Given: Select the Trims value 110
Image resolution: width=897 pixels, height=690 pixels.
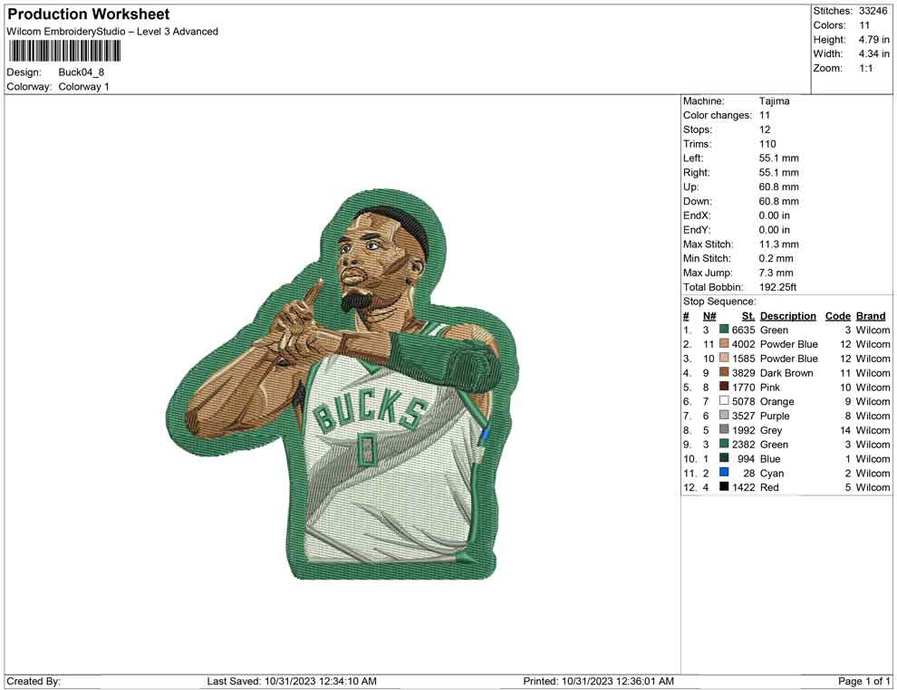Looking at the screenshot, I should (767, 144).
